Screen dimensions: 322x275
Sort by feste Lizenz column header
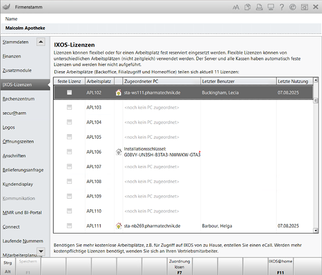tap(69, 81)
